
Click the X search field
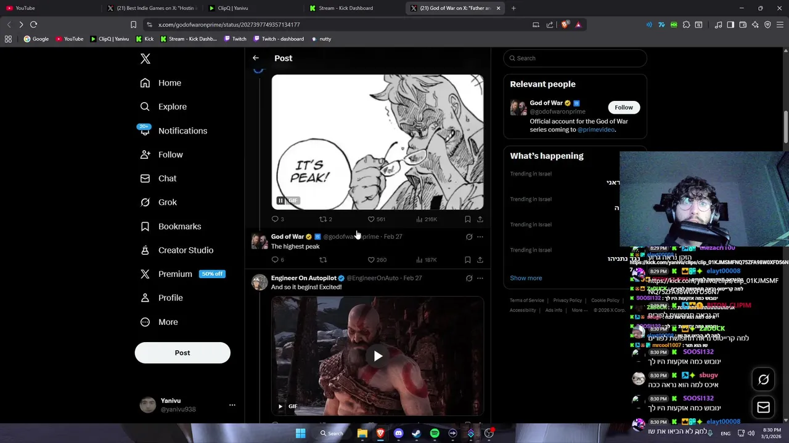click(x=575, y=58)
